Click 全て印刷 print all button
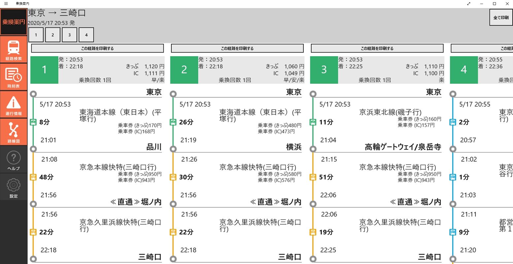This screenshot has width=513, height=264. tap(501, 17)
